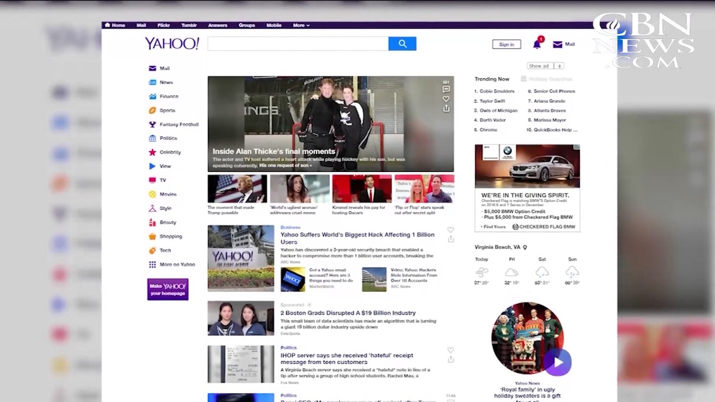This screenshot has width=715, height=402.
Task: Click the Mail icon in the left sidebar
Action: [x=152, y=68]
